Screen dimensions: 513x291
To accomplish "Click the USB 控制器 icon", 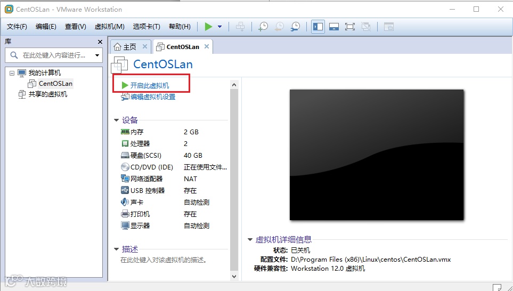I will [x=125, y=190].
